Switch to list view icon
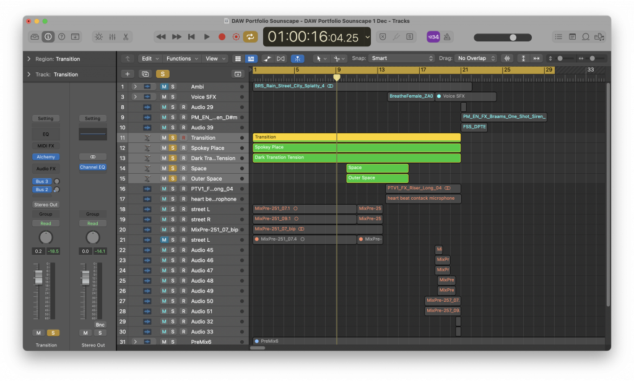The image size is (634, 381). coord(251,59)
